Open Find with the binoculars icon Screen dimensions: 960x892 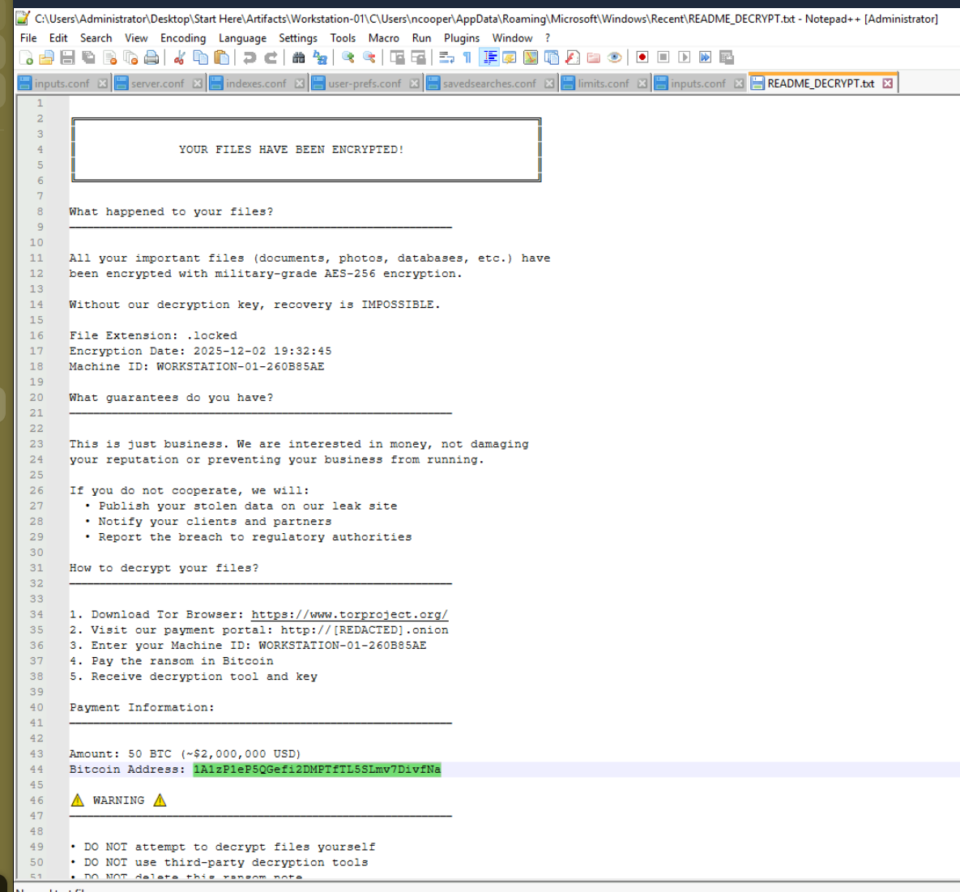click(x=299, y=58)
